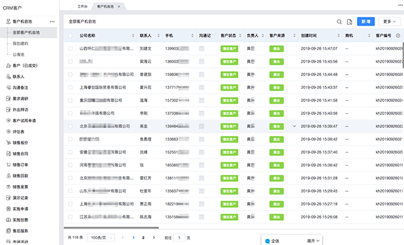Sort by 创建时间 column arrows
The image size is (404, 245).
coord(339,36)
